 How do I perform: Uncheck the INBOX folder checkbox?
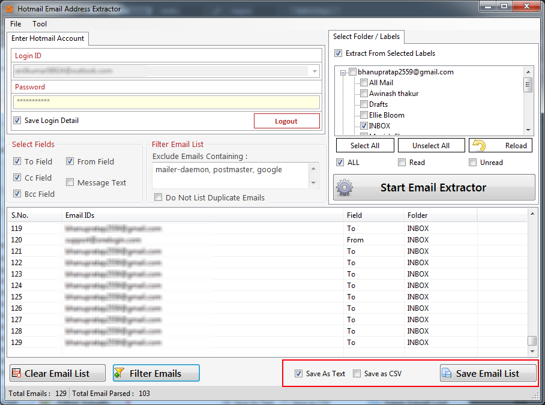(x=364, y=126)
